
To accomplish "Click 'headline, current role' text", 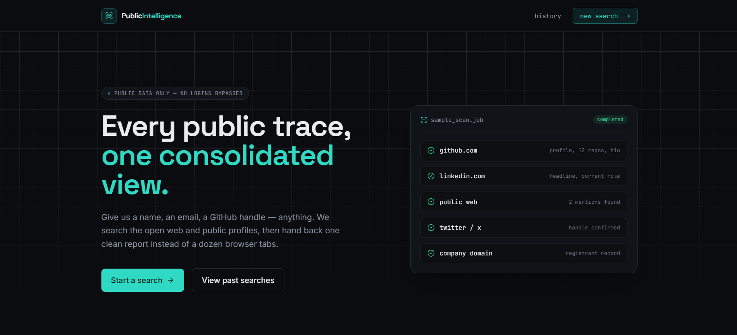I will coord(585,176).
